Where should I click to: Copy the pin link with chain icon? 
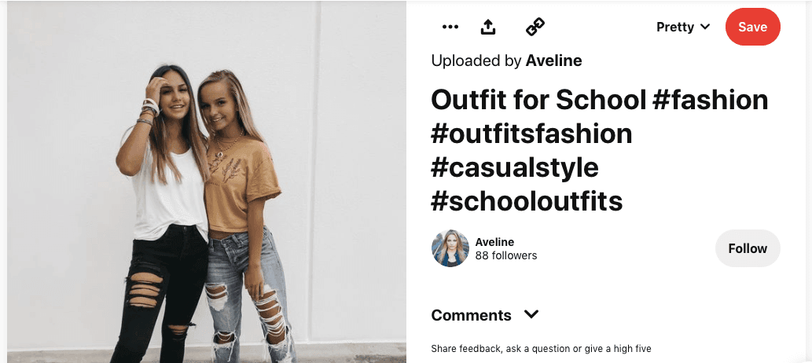coord(535,27)
